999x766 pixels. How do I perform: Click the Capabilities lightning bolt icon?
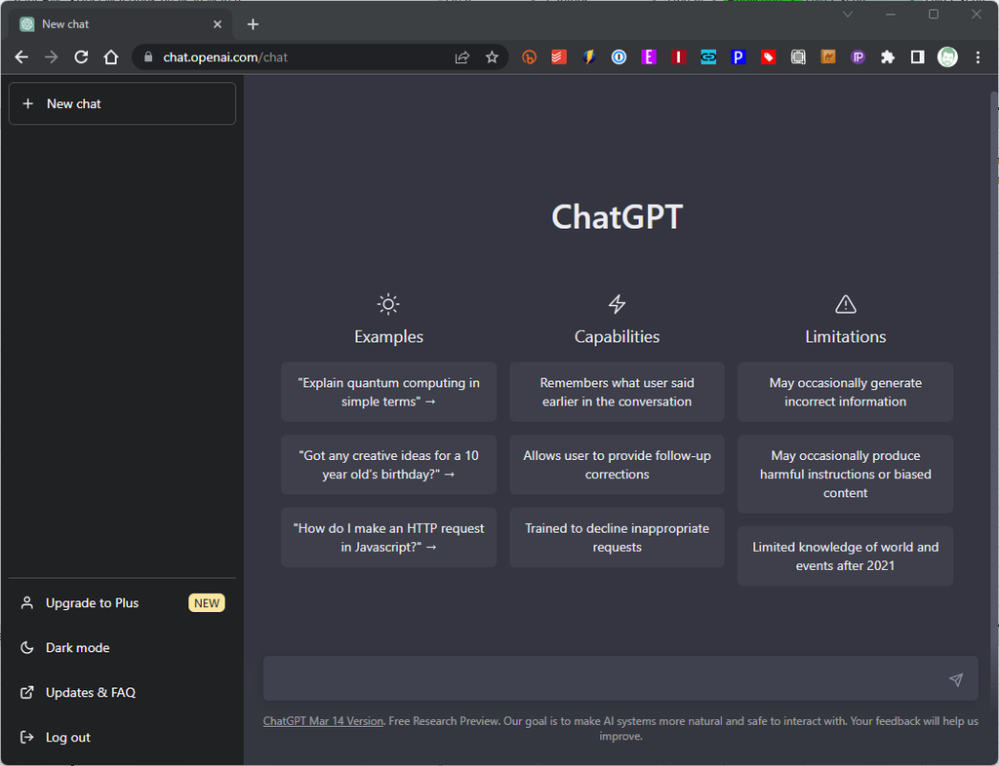(617, 304)
